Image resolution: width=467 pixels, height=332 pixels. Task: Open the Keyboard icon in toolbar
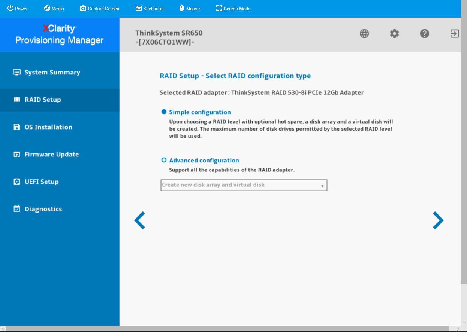click(x=139, y=8)
